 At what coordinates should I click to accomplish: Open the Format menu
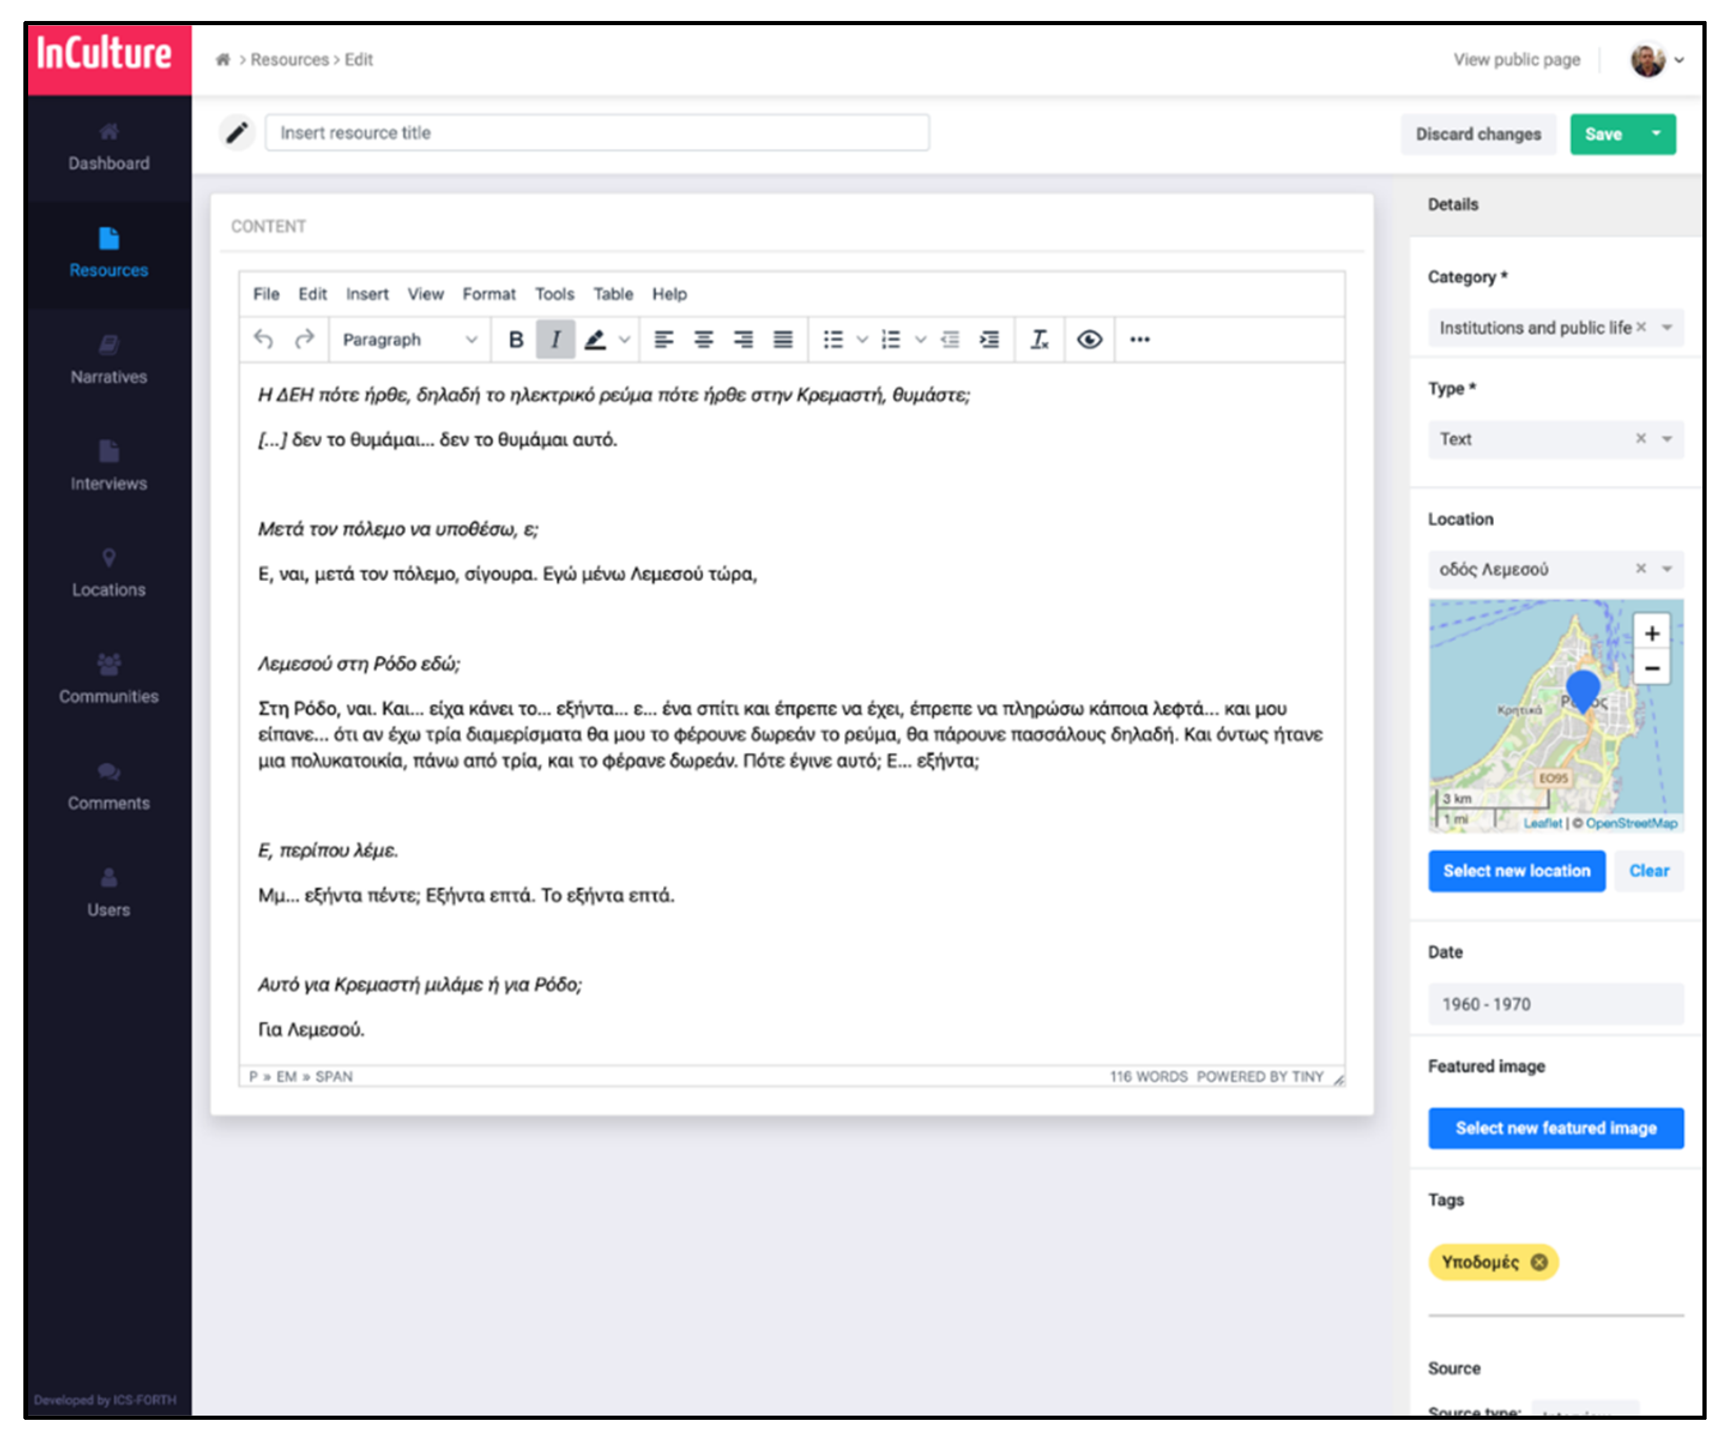click(x=488, y=294)
